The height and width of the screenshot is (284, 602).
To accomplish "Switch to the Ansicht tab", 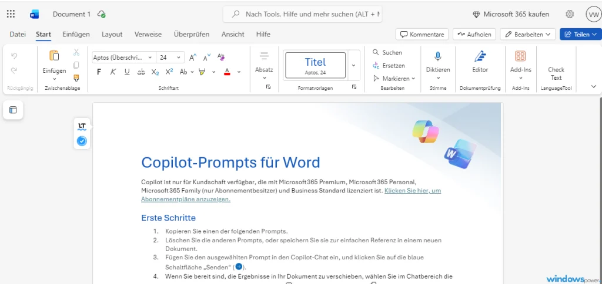I will click(233, 34).
